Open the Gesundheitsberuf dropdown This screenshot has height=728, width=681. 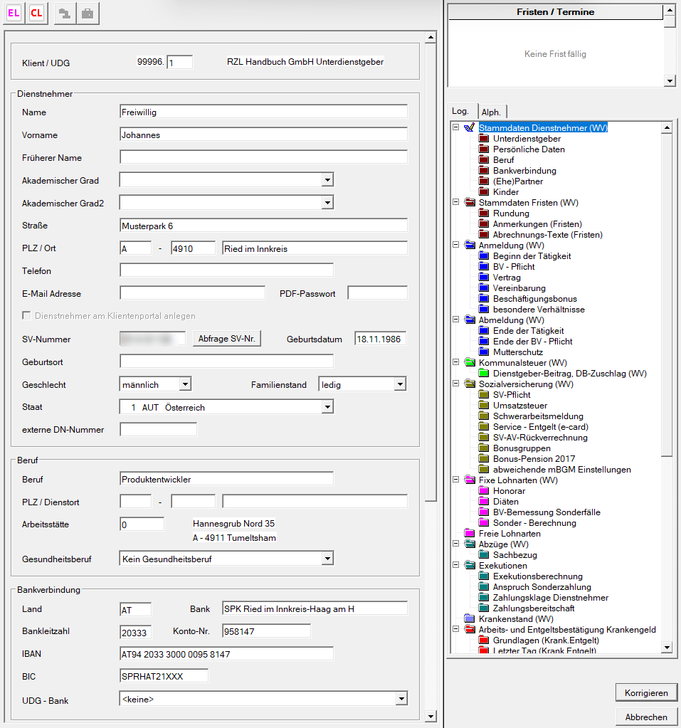327,559
